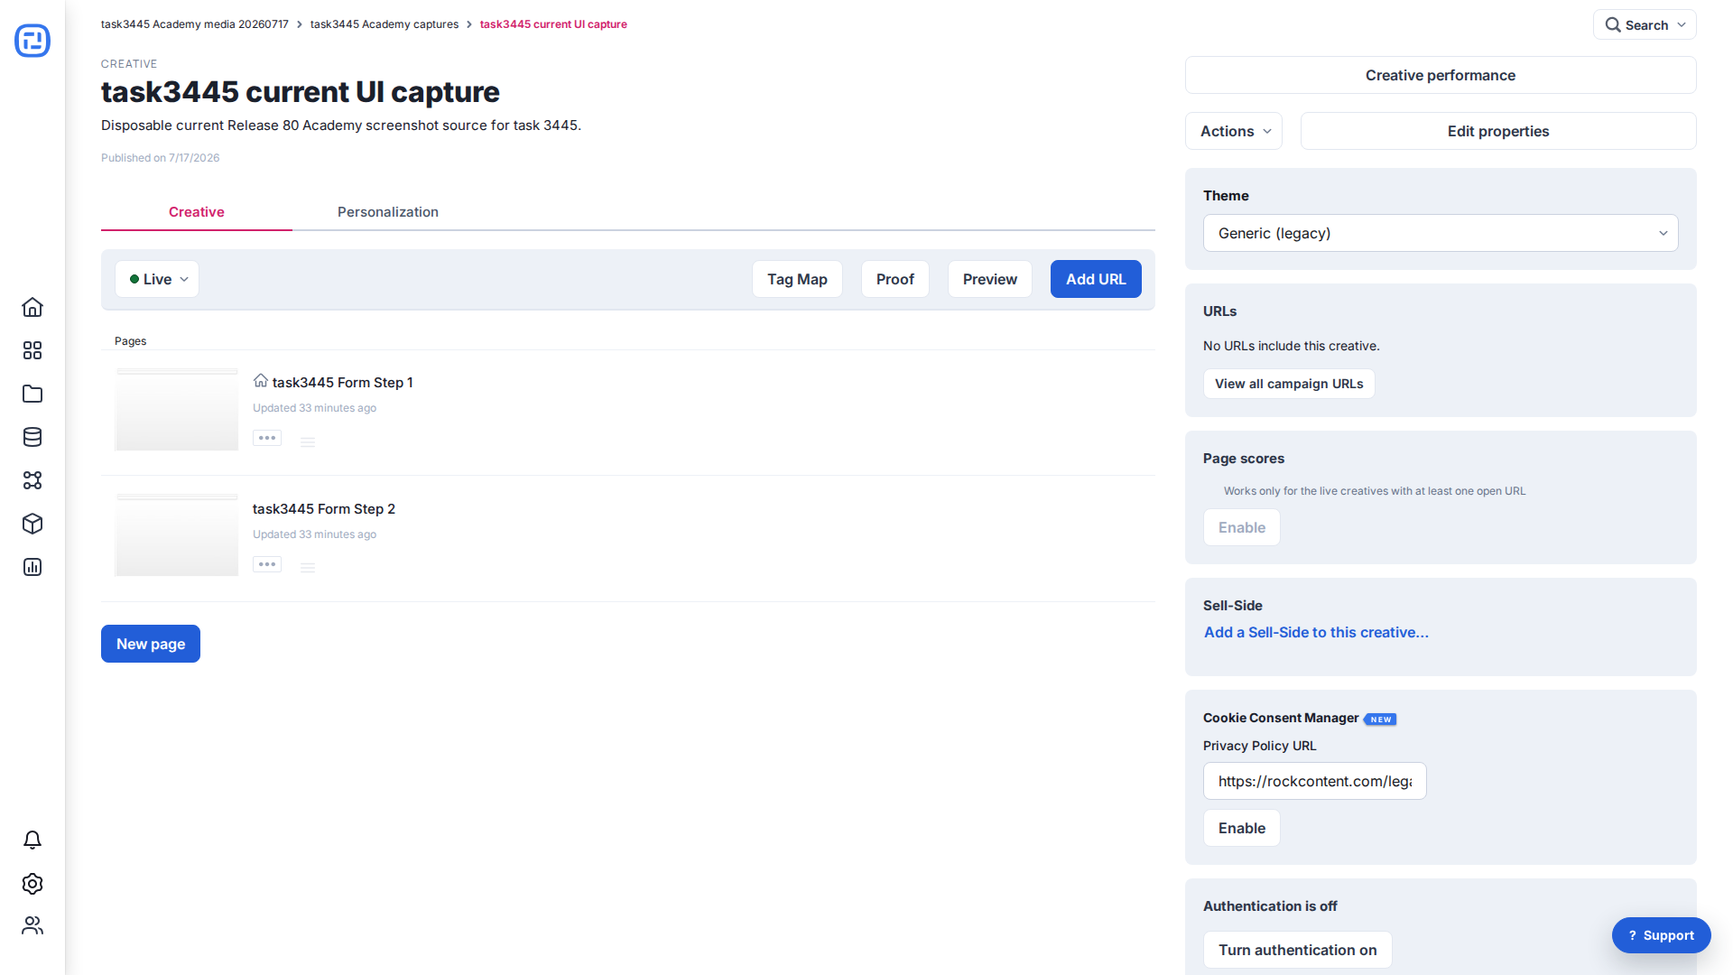Open the task3445 Academy captures breadcrumb

pyautogui.click(x=385, y=24)
